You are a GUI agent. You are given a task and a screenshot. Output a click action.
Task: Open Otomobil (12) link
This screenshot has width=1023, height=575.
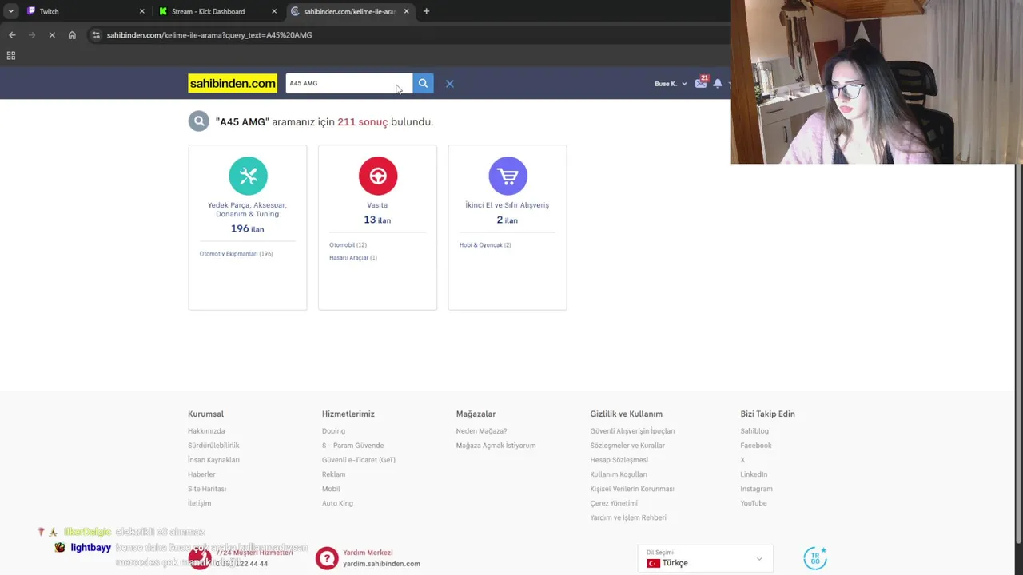348,245
